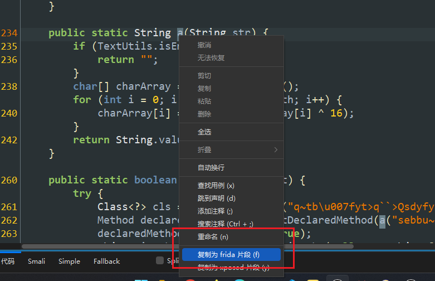
Task: Click 复制为 frida 片段 (f)
Action: (x=231, y=255)
